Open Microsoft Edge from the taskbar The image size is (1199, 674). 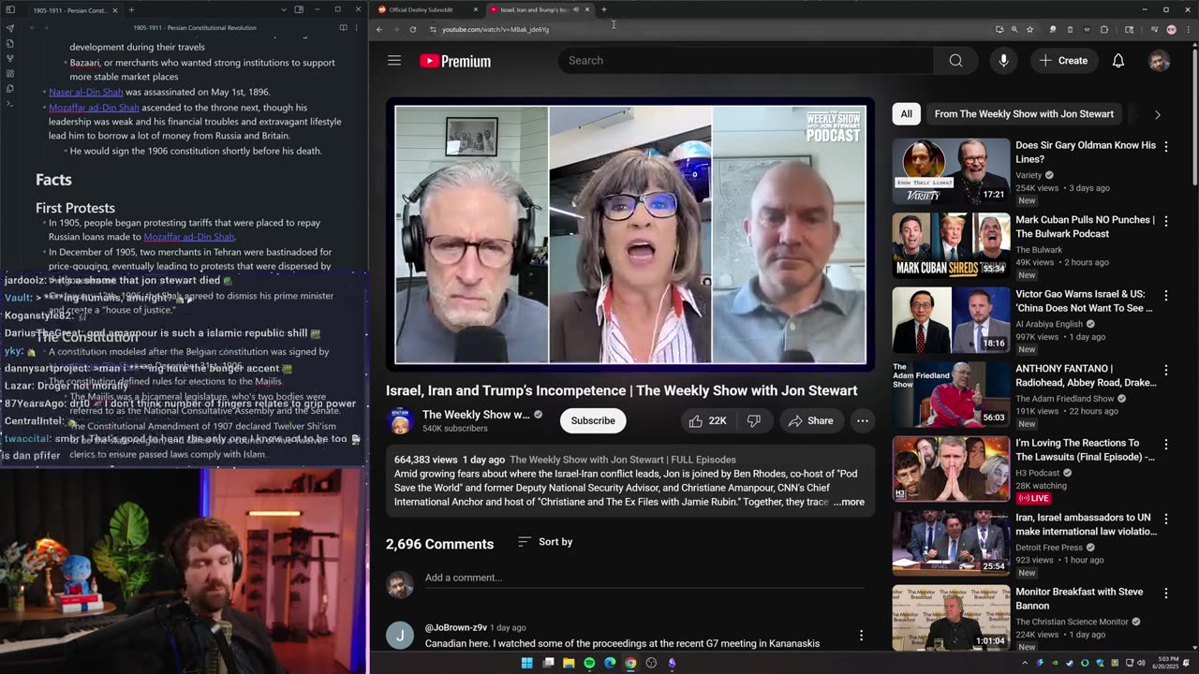click(x=610, y=663)
